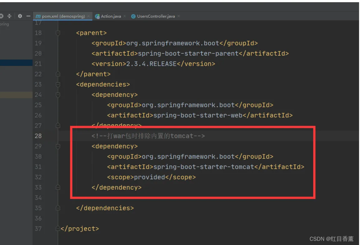360x245 pixels.
Task: Hide the project tool window with the minus icon
Action: [x=28, y=16]
